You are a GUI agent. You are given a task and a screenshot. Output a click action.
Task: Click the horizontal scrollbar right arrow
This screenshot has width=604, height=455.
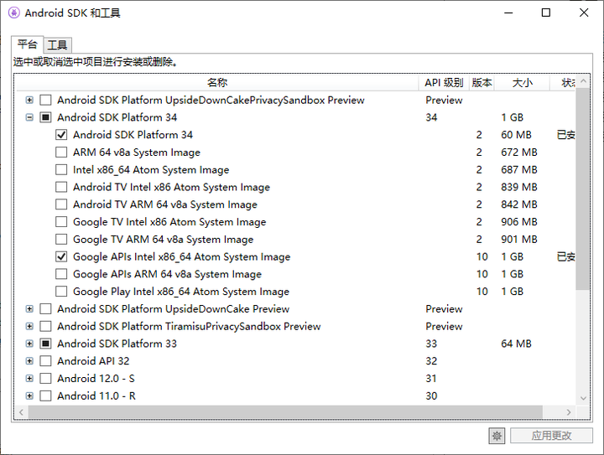click(x=569, y=412)
